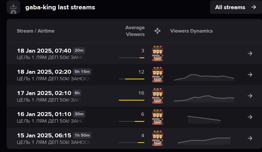The width and height of the screenshot is (262, 152).
Task: Open arrow for 15 Jan 06:15 stream
Action: [x=250, y=138]
